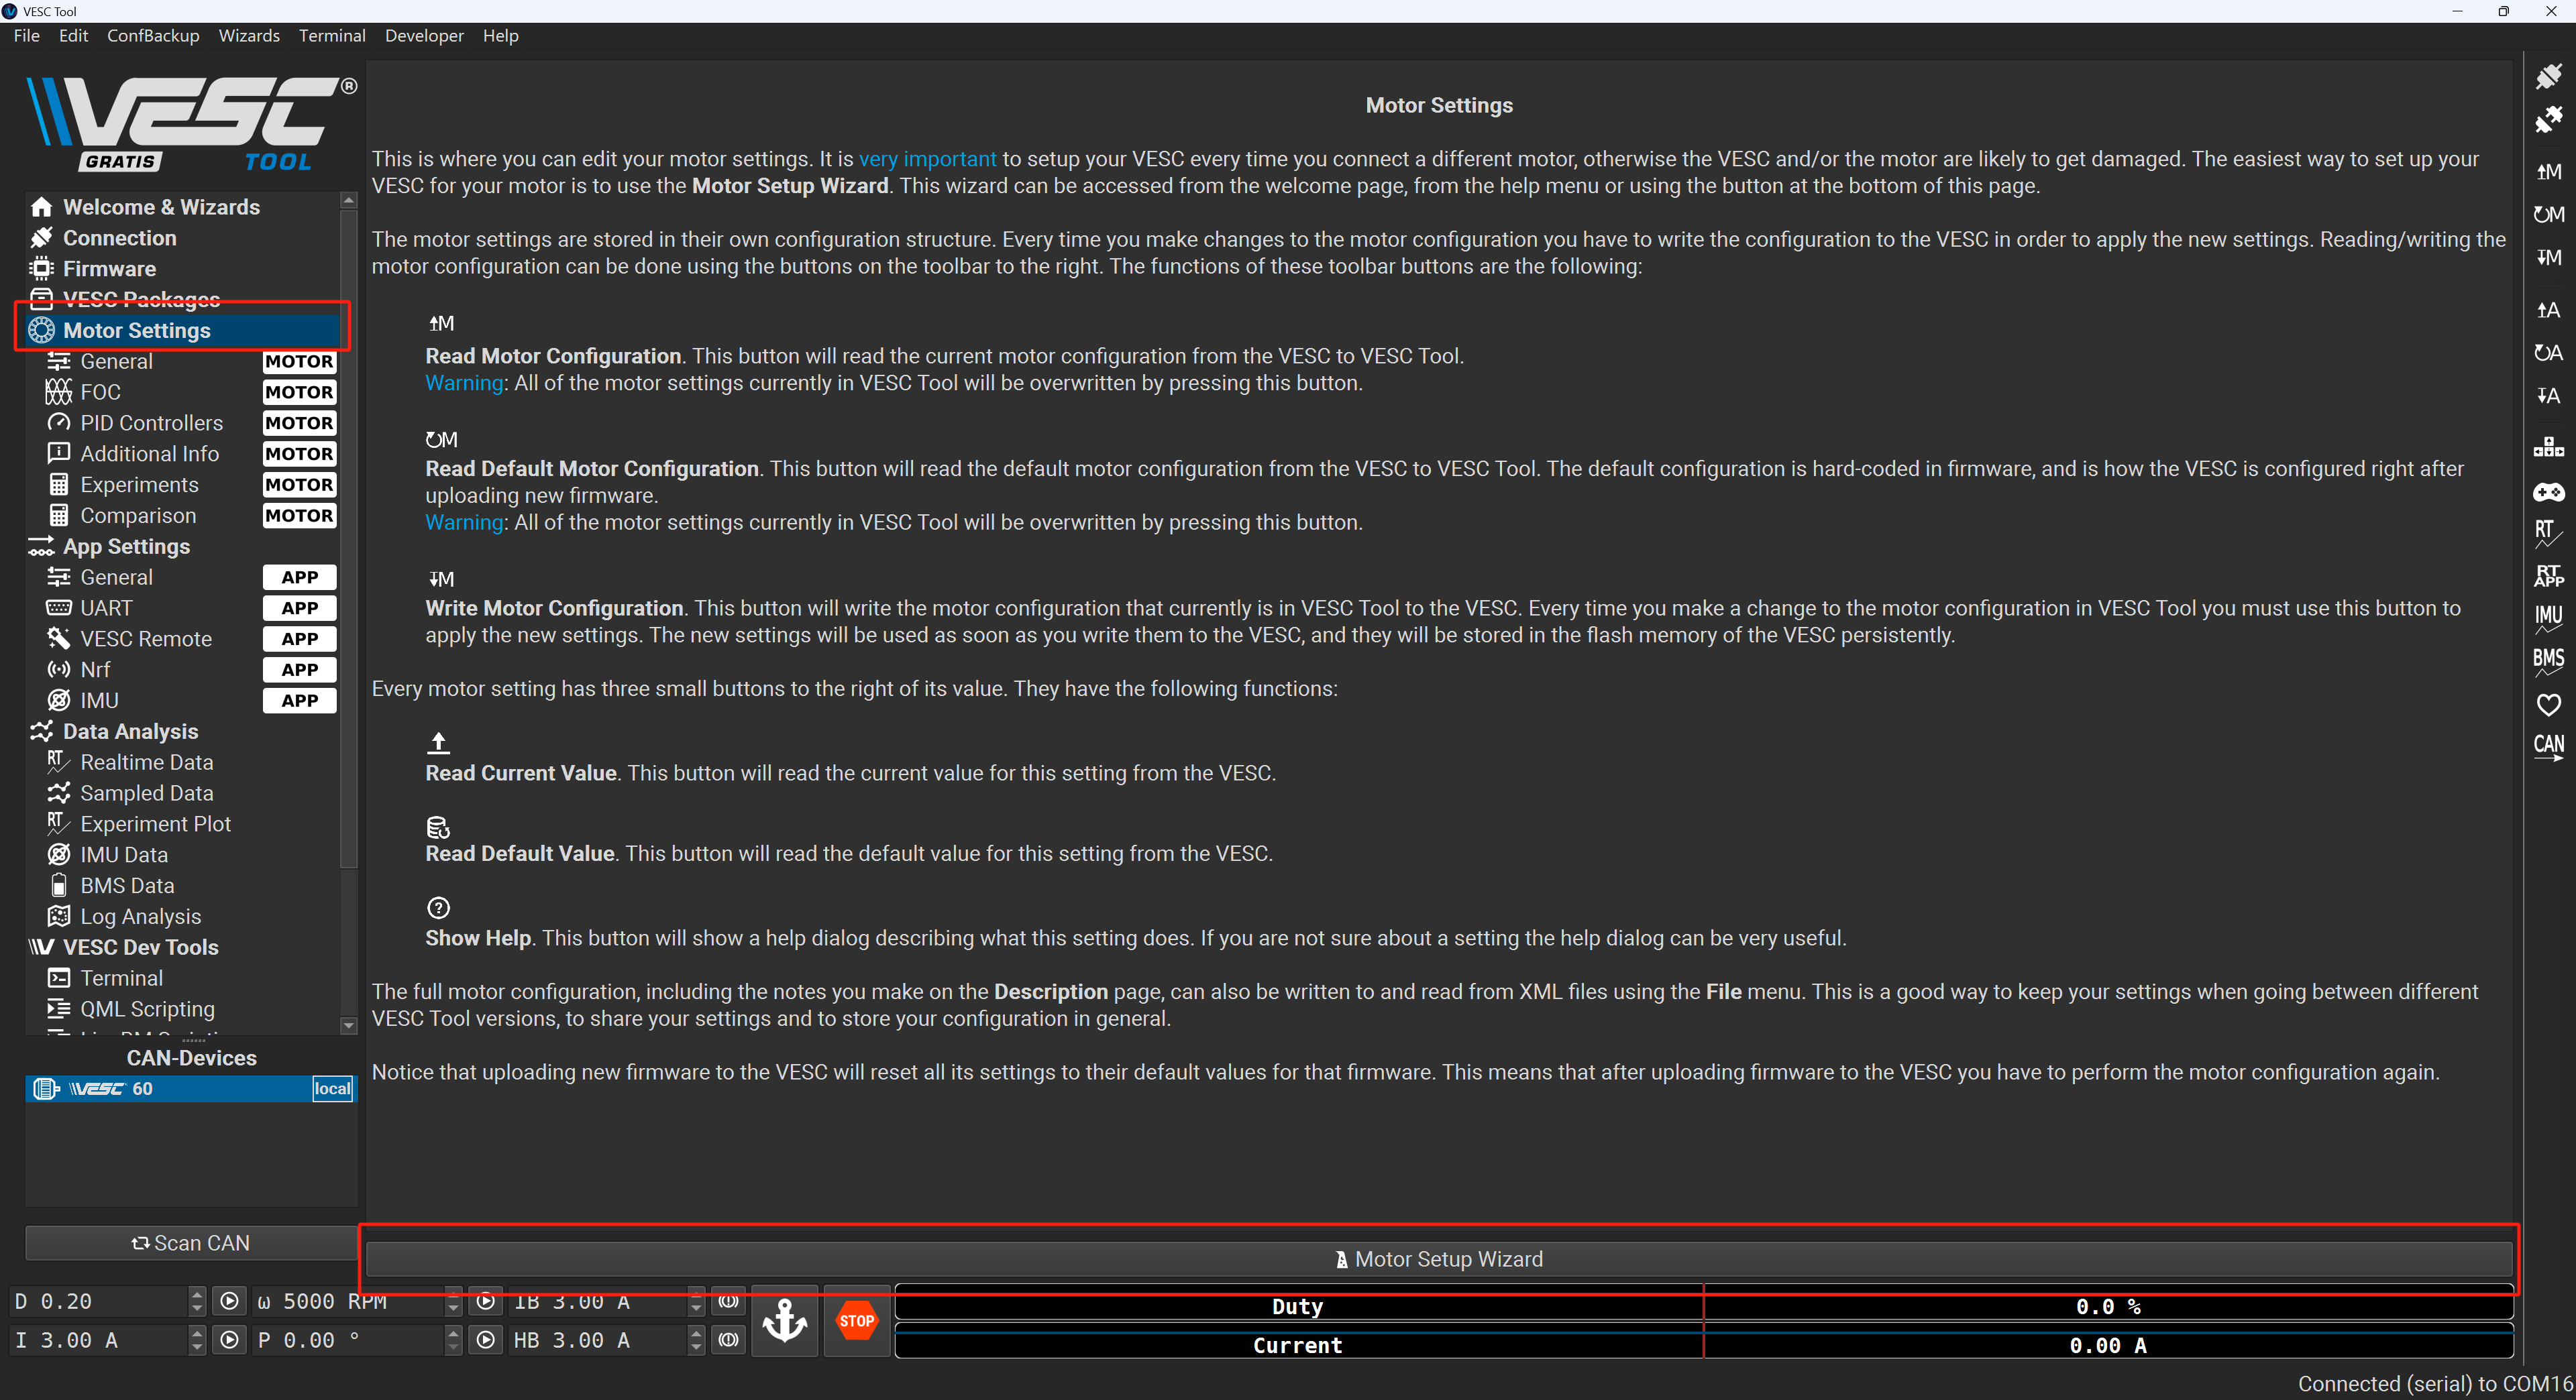Toggle CAN forwarding in the right toolbar

click(2548, 748)
